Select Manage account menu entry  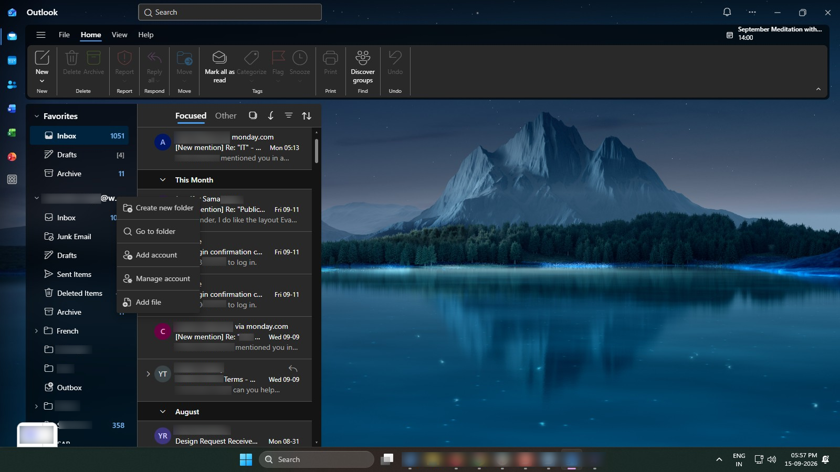click(x=158, y=278)
